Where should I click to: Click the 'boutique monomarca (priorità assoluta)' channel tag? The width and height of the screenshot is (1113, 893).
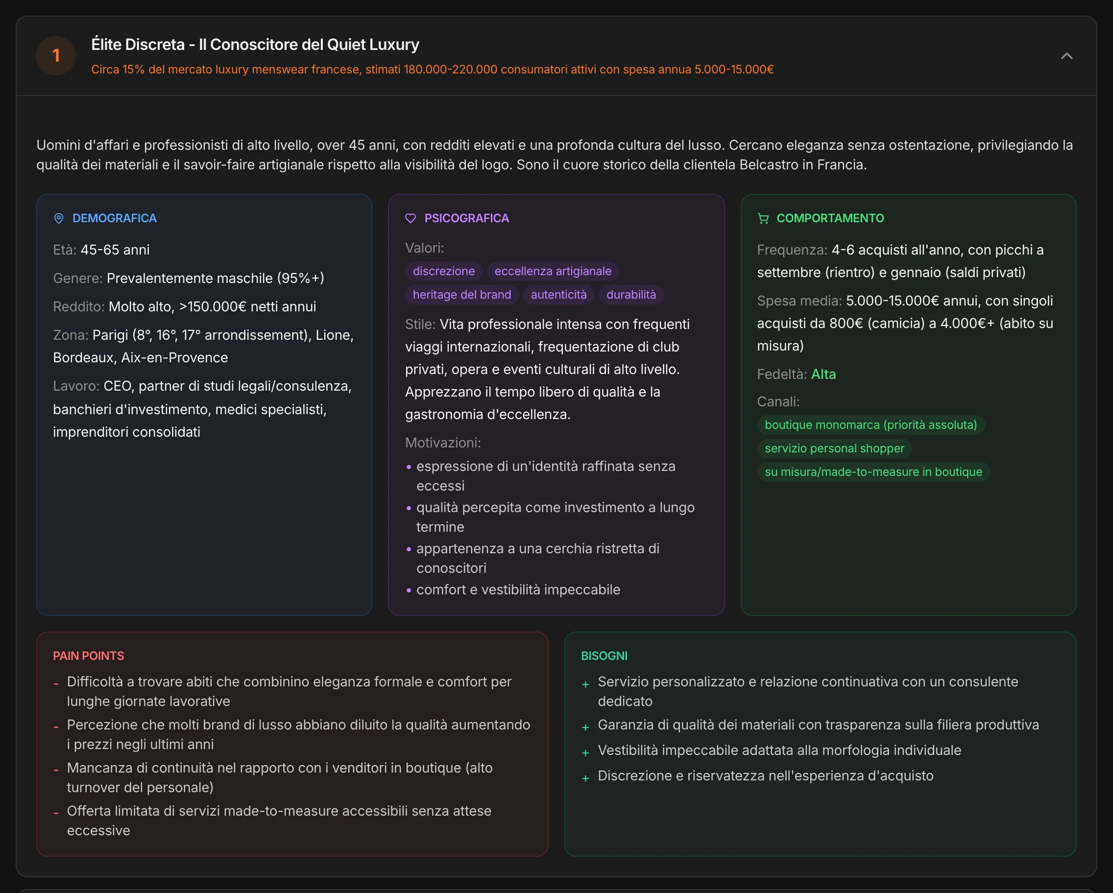(x=871, y=424)
